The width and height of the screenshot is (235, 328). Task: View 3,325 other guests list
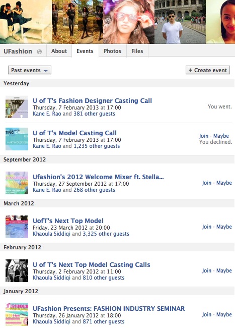point(106,234)
